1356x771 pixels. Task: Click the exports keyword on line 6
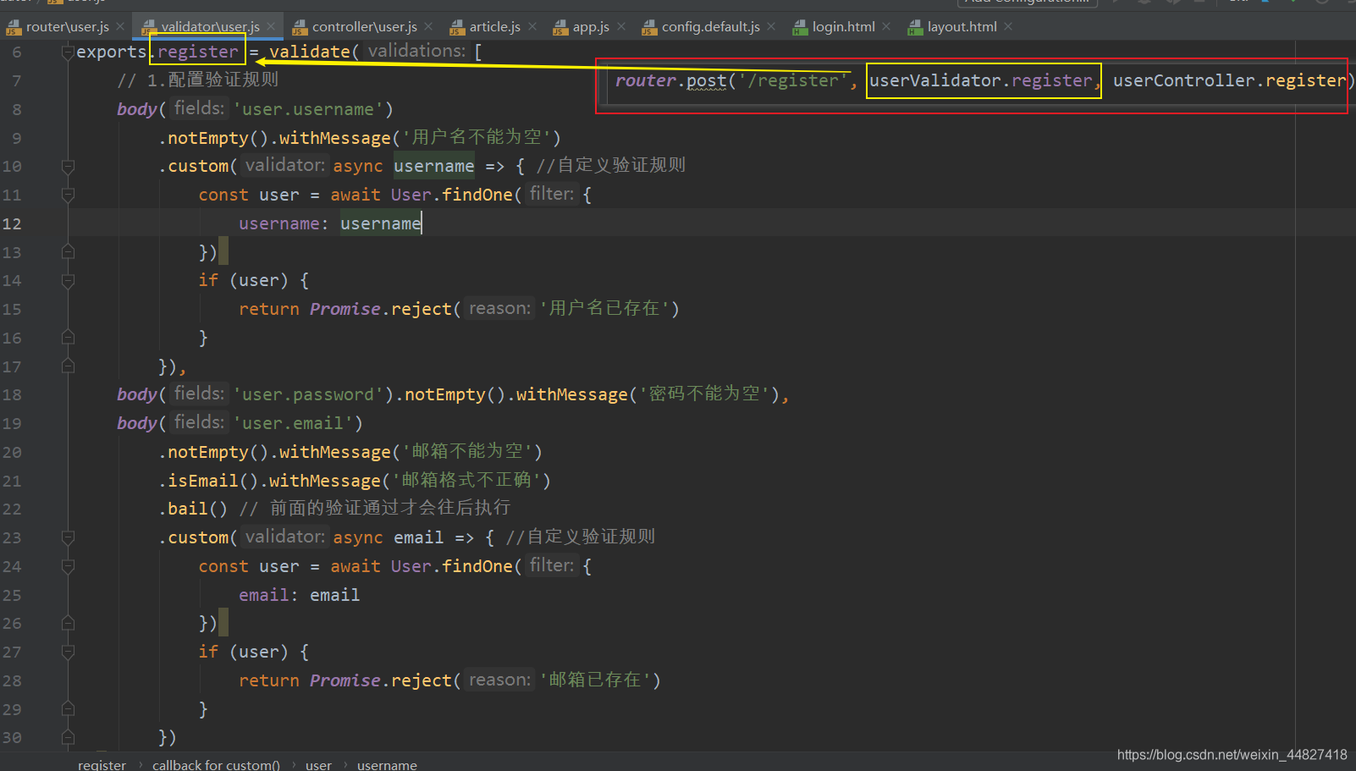click(111, 52)
